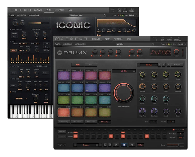Switch to BROWSE tab in DrumX window
The width and height of the screenshot is (195, 157).
[x=96, y=39]
